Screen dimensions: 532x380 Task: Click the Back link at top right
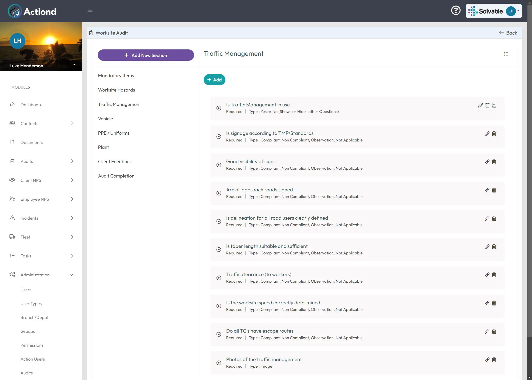[x=508, y=33]
